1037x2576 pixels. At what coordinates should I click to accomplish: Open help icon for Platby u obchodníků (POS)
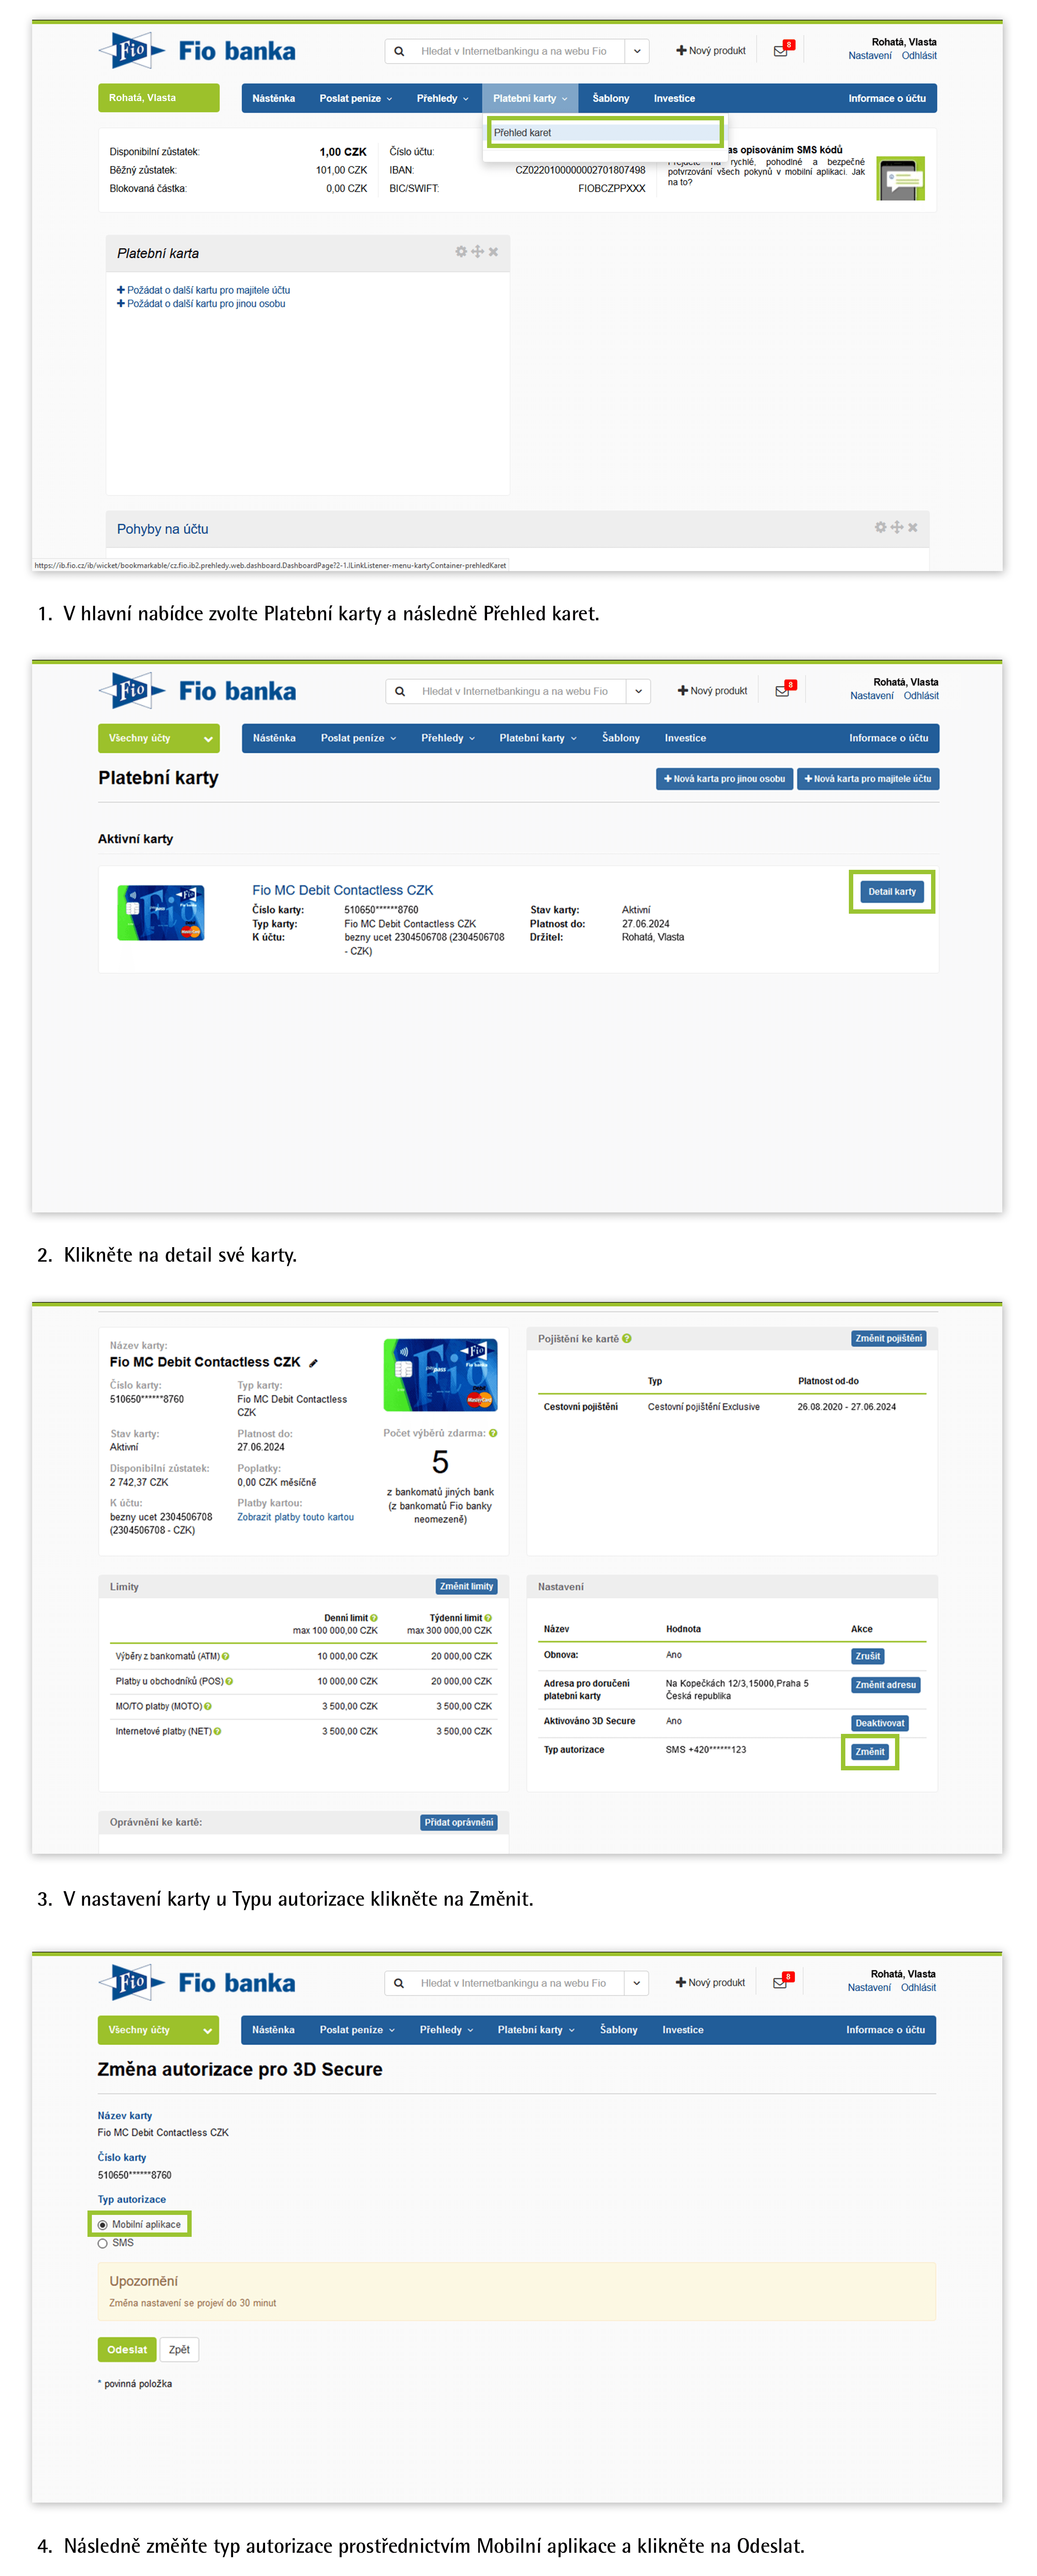(x=229, y=1681)
